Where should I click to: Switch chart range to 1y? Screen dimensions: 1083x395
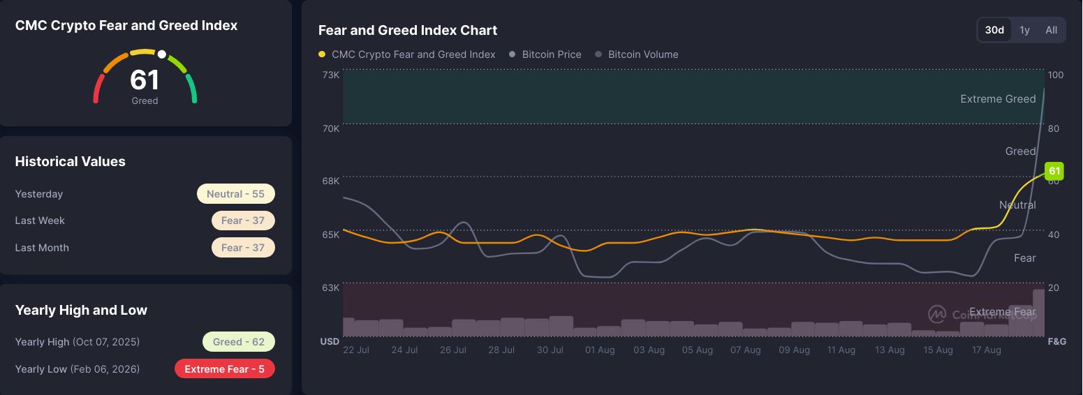tap(1024, 30)
